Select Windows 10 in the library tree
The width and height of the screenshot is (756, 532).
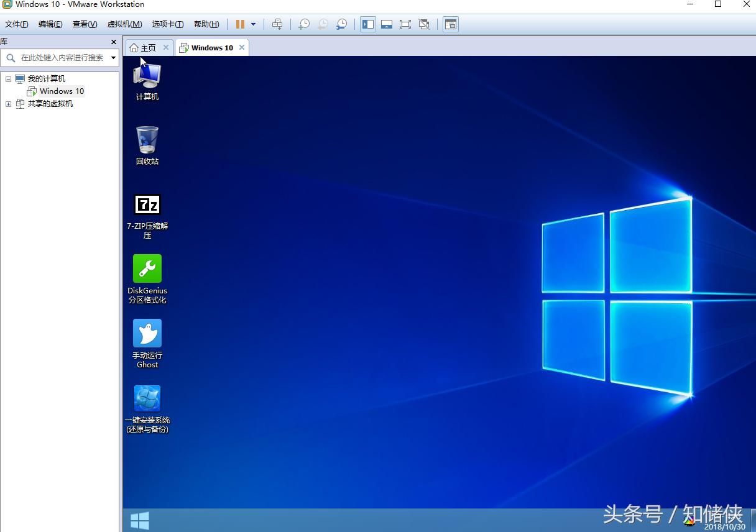[62, 91]
